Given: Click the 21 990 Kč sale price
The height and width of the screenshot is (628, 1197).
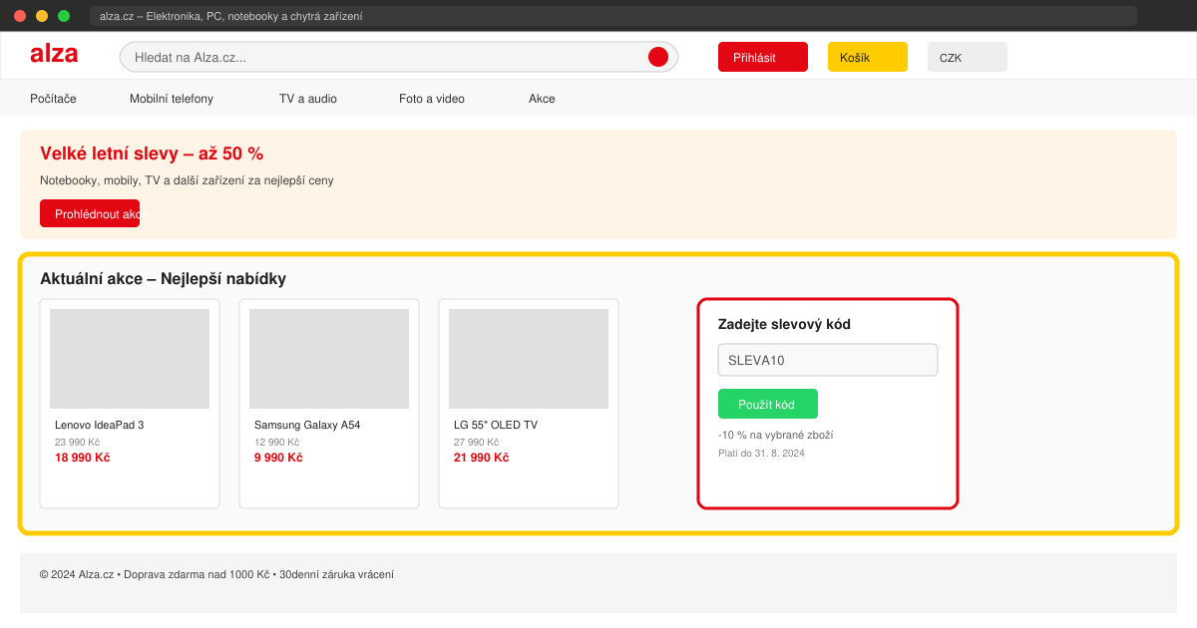Looking at the screenshot, I should coord(481,458).
